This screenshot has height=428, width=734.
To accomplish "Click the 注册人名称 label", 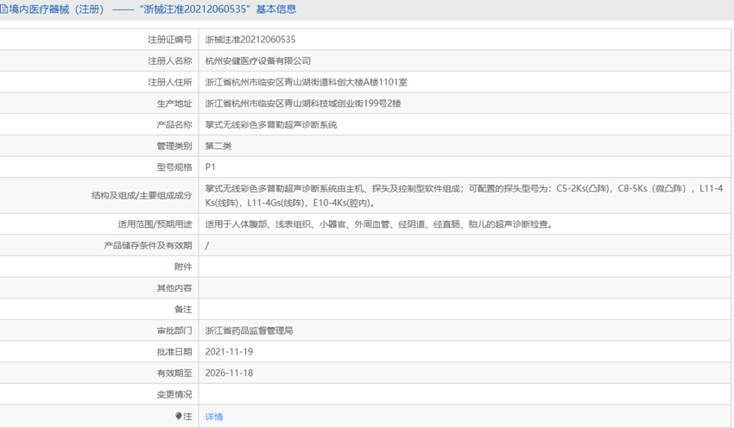I will [170, 60].
